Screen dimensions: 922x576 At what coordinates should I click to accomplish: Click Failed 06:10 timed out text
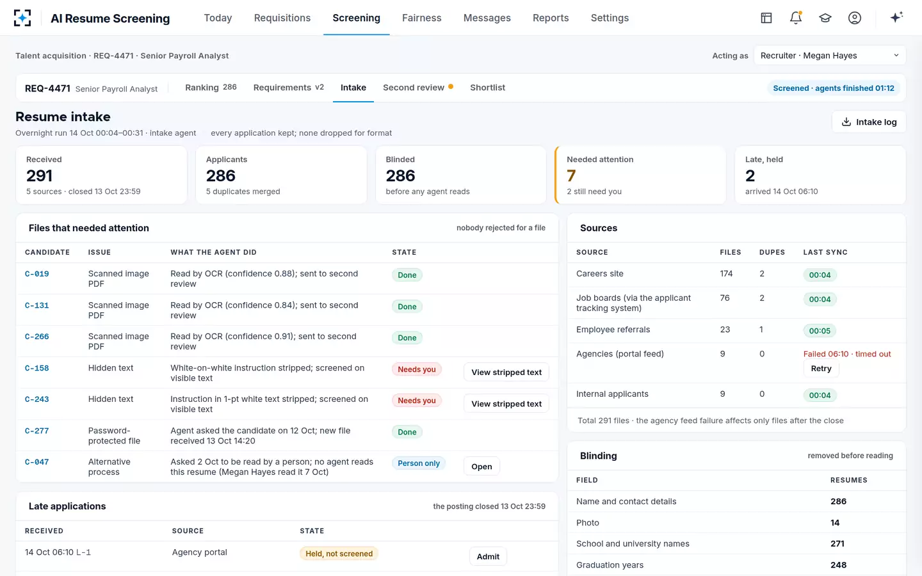point(847,354)
